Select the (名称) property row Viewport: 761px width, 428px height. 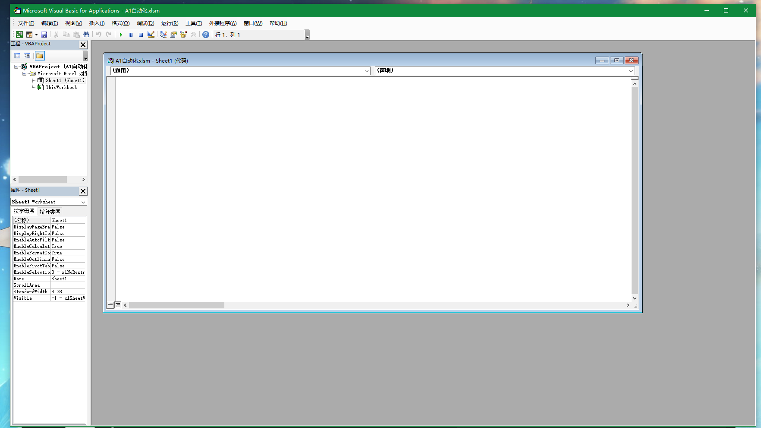coord(49,220)
